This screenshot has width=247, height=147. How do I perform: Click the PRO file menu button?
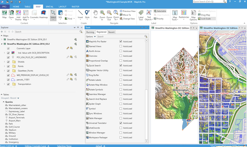pyautogui.click(x=4, y=7)
